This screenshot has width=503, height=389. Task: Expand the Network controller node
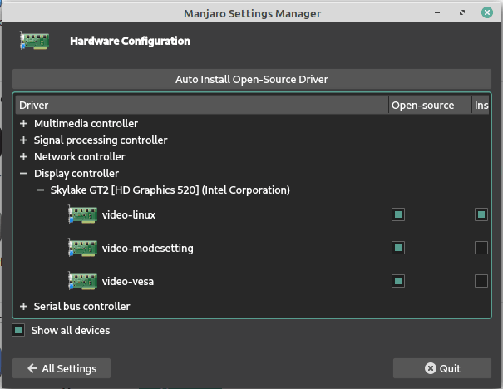point(24,157)
